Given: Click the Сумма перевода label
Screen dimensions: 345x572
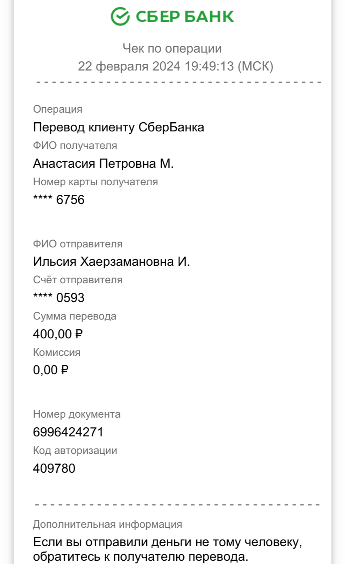Looking at the screenshot, I should coord(75,316).
